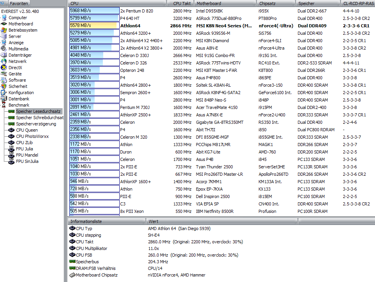Select Speicherverzögerung in the tree
This screenshot has width=375, height=282.
(36, 124)
